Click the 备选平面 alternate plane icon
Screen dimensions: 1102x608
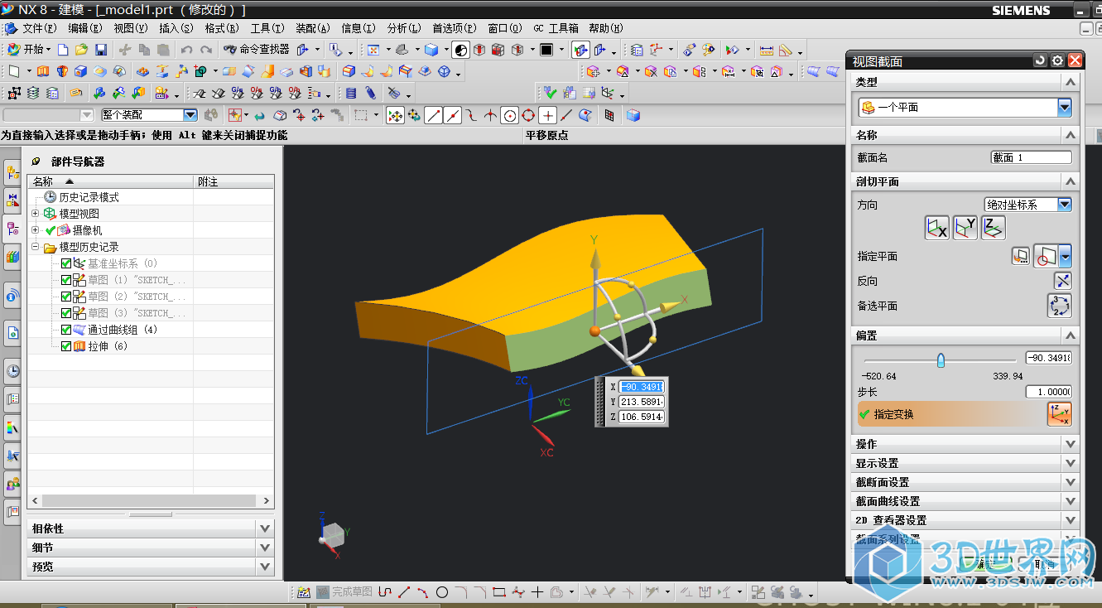click(1060, 306)
